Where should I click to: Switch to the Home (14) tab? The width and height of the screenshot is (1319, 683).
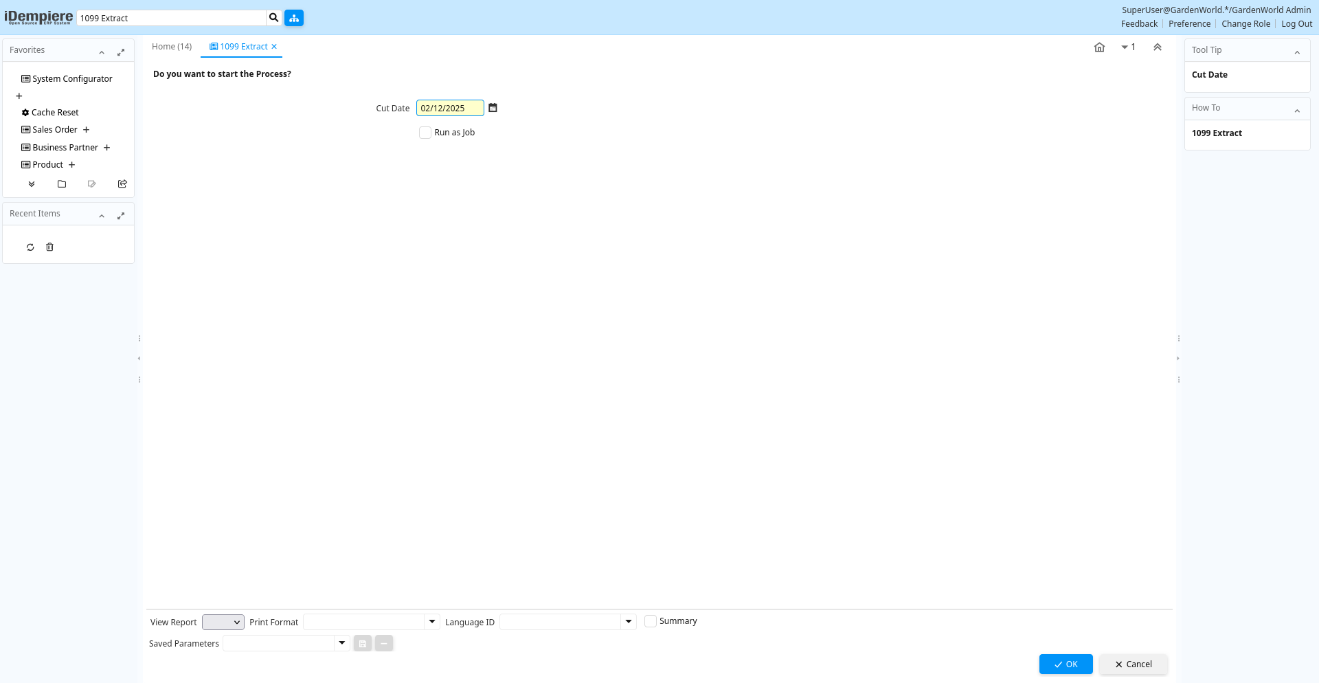[x=172, y=47]
